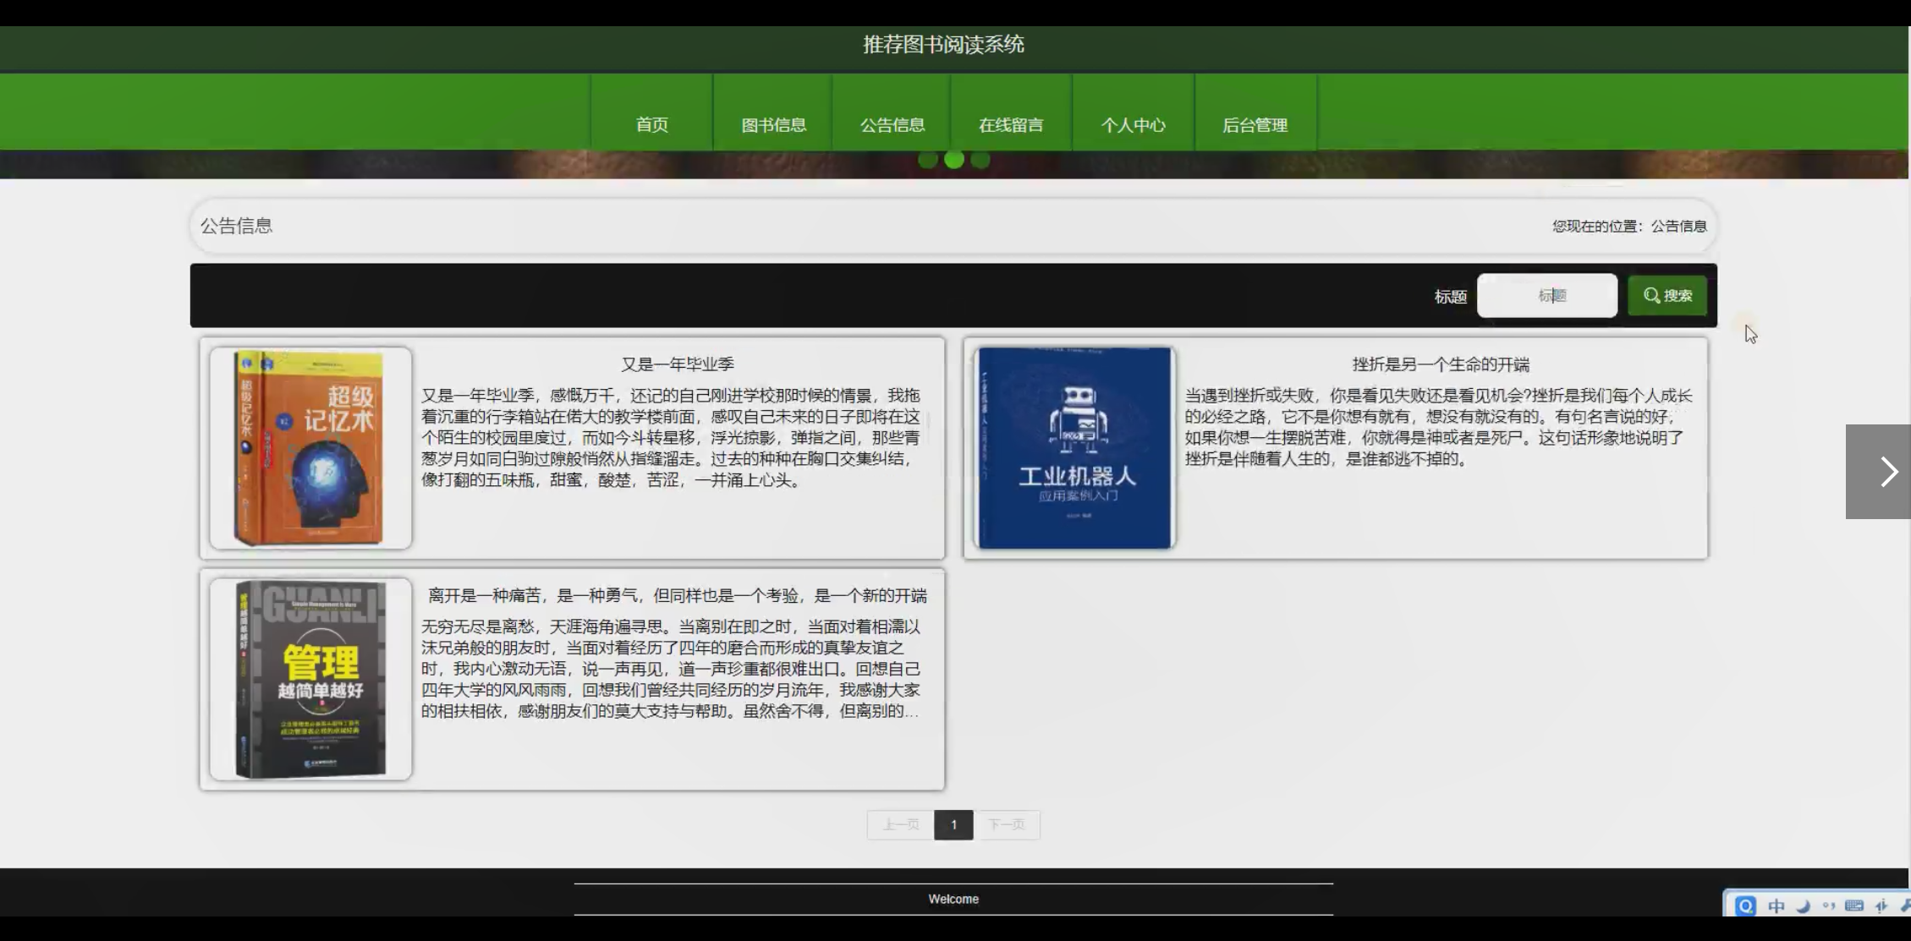Image resolution: width=1911 pixels, height=941 pixels.
Task: Click the right-arrow next slide chevron
Action: [x=1878, y=472]
